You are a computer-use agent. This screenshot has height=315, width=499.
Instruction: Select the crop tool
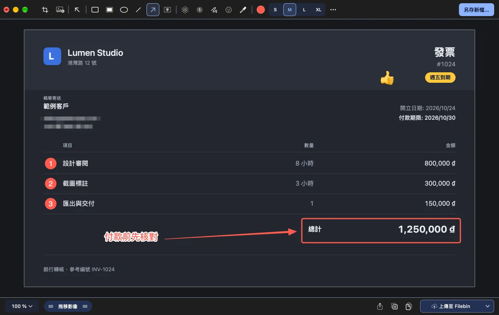click(45, 10)
